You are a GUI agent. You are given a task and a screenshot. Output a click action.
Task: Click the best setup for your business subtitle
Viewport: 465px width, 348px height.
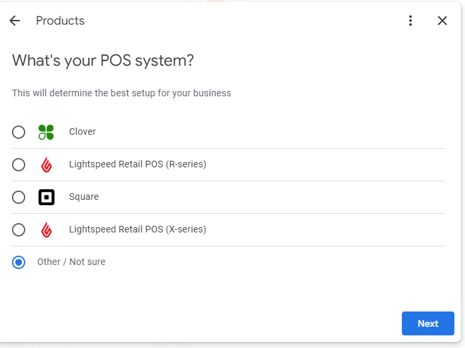click(122, 93)
